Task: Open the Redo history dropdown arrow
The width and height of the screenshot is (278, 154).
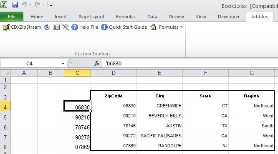Action: [x=43, y=5]
